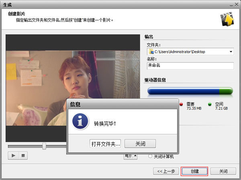Viewport: 241px width, 180px height.
Task: Click the <<上一步 button
Action: pos(166,171)
